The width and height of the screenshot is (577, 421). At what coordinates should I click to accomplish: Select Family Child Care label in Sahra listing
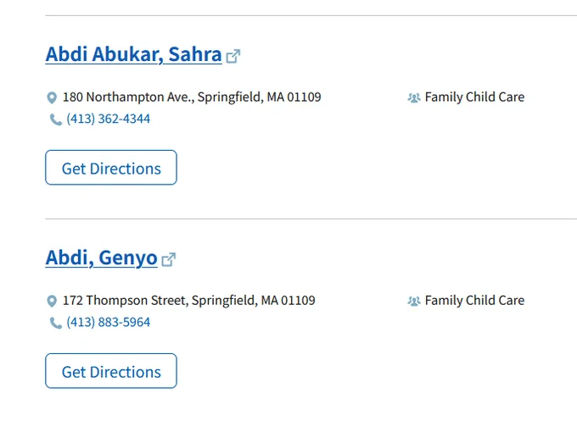coord(474,97)
